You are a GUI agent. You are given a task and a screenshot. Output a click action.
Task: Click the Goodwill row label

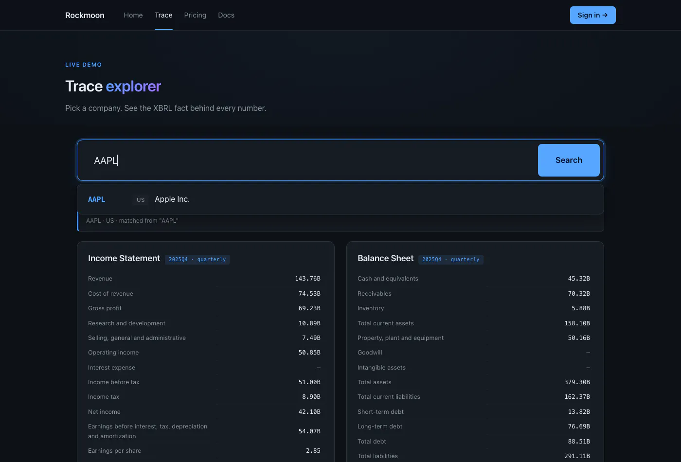pyautogui.click(x=370, y=353)
